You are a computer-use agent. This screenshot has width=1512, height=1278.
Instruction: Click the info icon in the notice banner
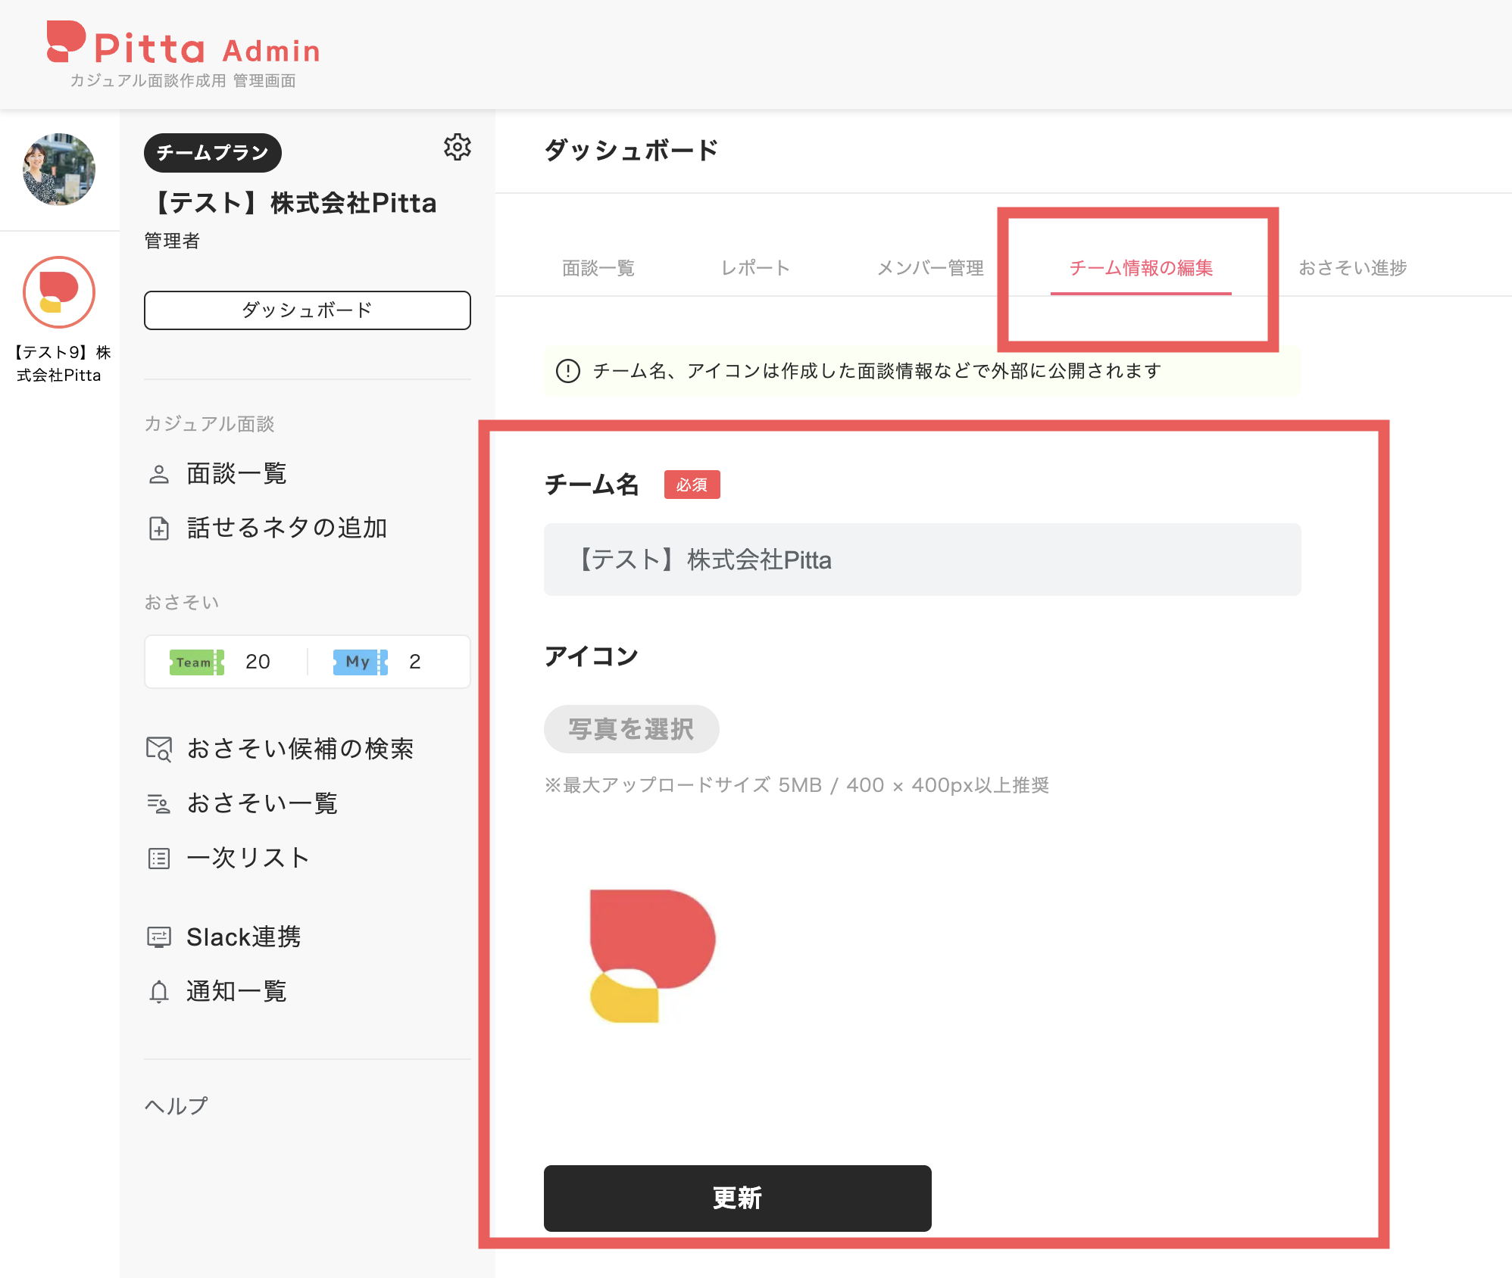click(568, 371)
